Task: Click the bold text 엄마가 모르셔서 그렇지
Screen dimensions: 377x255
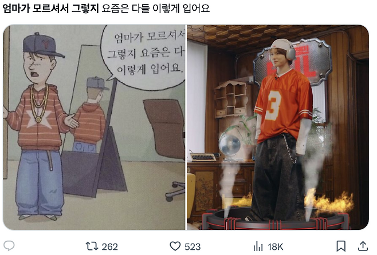Action: click(51, 9)
